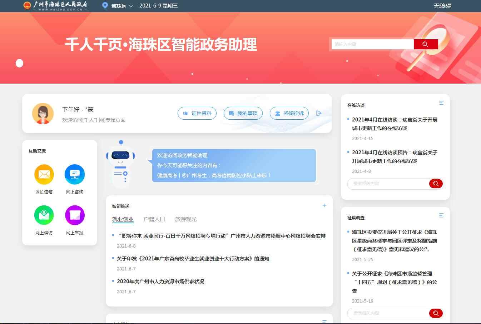The width and height of the screenshot is (481, 324).
Task: Click the red search button in banner
Action: [425, 44]
